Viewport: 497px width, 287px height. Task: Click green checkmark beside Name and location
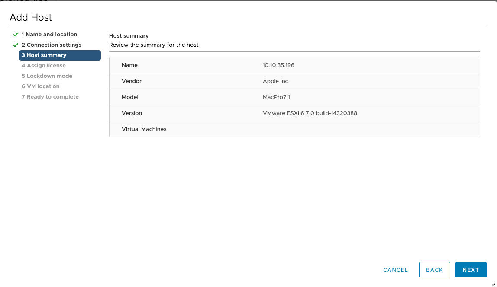point(16,35)
